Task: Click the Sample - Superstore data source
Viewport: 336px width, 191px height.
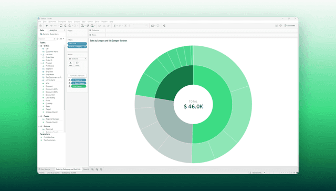Action: [x=49, y=34]
